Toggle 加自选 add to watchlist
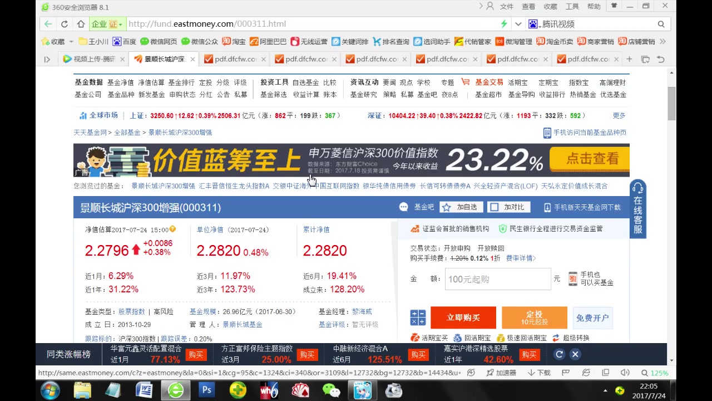 [x=460, y=207]
